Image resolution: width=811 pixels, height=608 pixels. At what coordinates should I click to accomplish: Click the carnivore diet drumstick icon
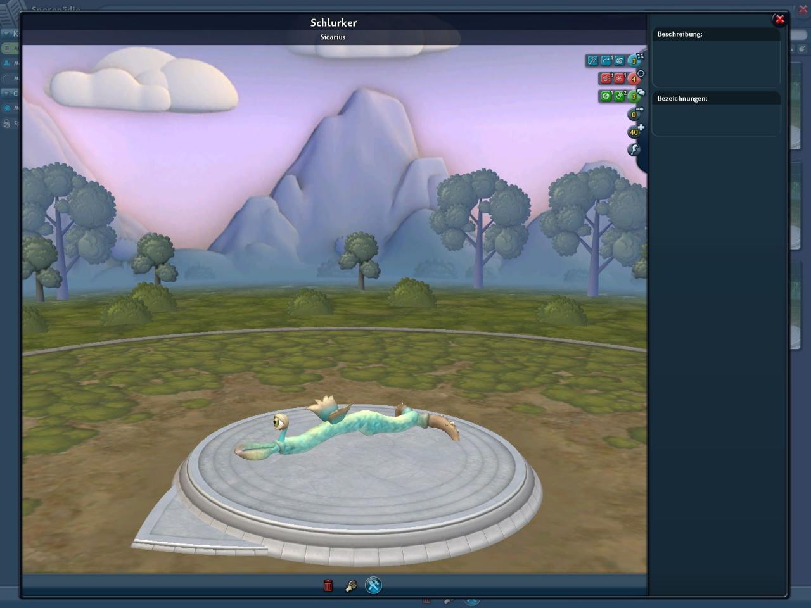click(x=634, y=149)
